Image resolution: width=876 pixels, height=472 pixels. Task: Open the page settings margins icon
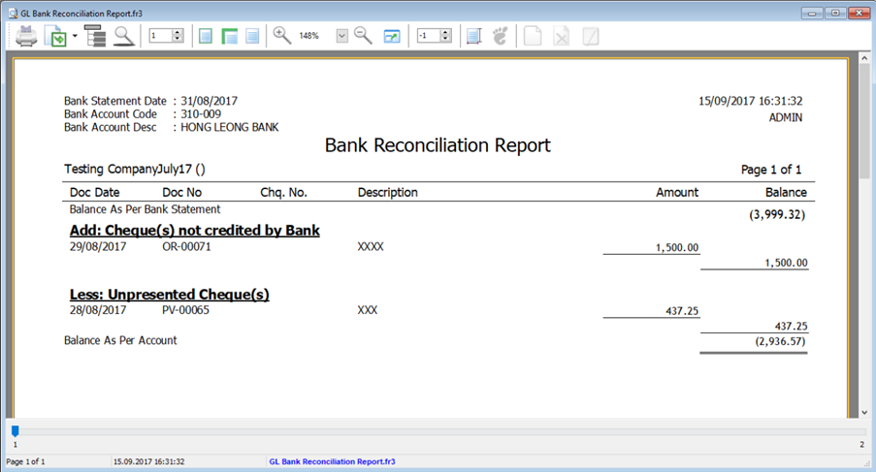pos(473,36)
